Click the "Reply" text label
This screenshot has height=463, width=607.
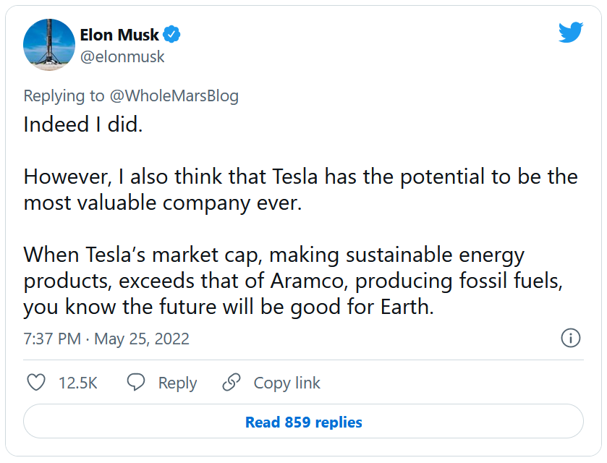[x=177, y=383]
